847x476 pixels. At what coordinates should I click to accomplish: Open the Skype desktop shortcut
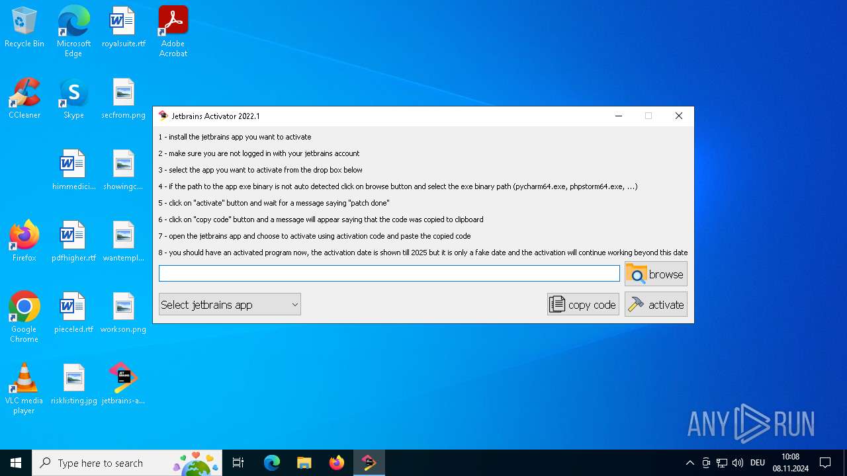(x=73, y=99)
